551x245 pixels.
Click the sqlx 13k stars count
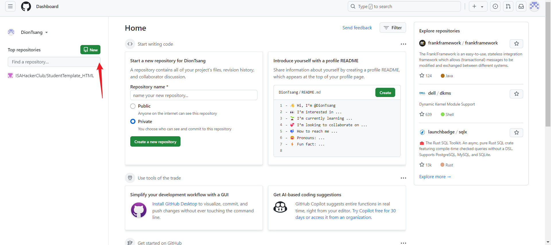(x=426, y=165)
